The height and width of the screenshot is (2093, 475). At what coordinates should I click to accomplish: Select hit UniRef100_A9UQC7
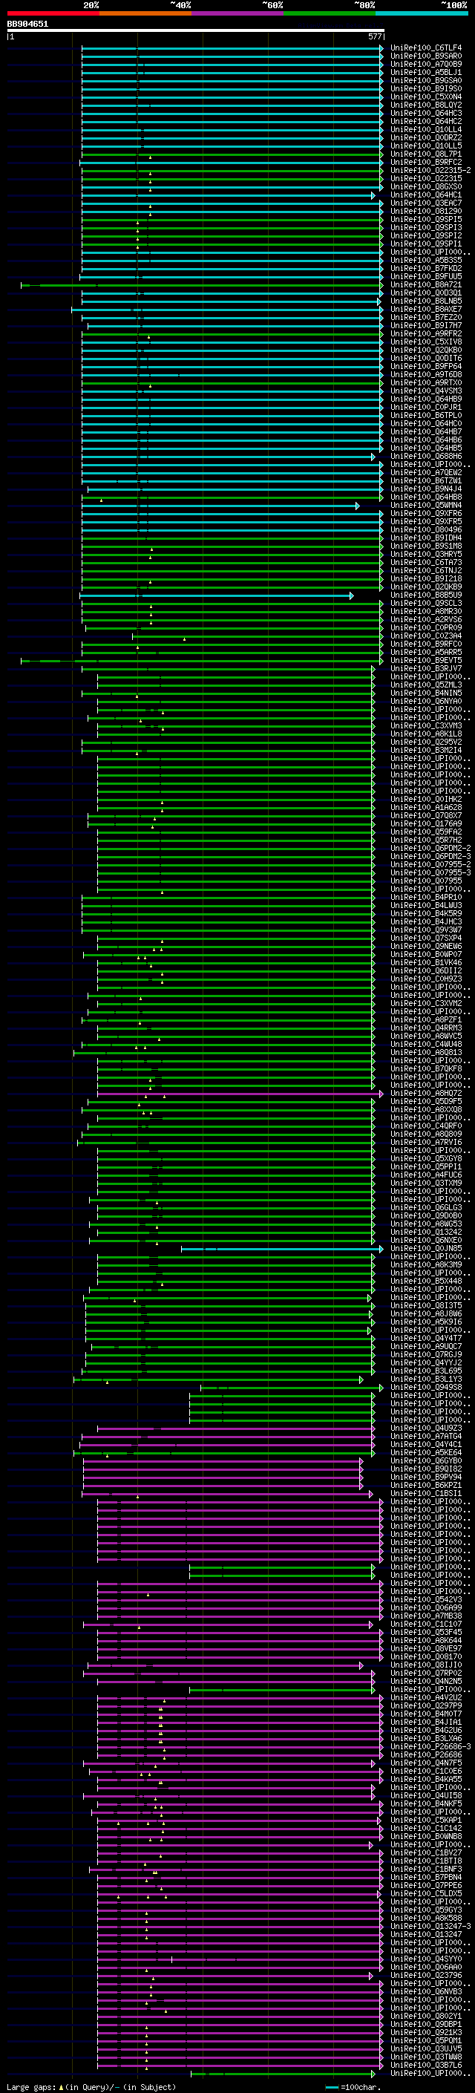pos(425,1347)
